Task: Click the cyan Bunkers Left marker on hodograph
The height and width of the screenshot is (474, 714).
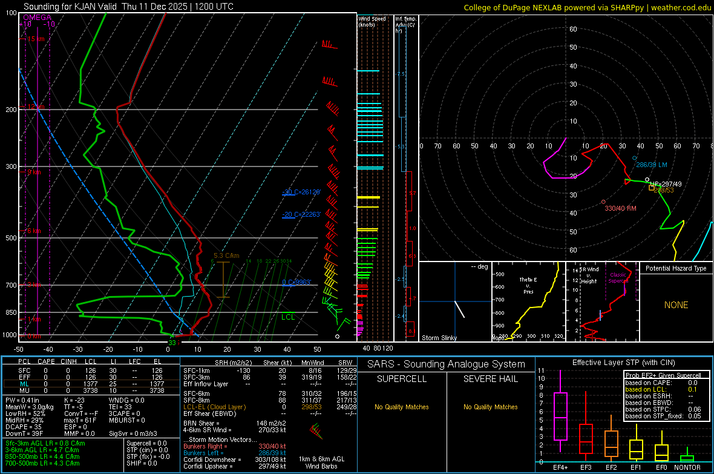Action: (x=635, y=158)
